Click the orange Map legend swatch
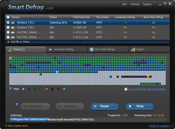 pos(47,89)
